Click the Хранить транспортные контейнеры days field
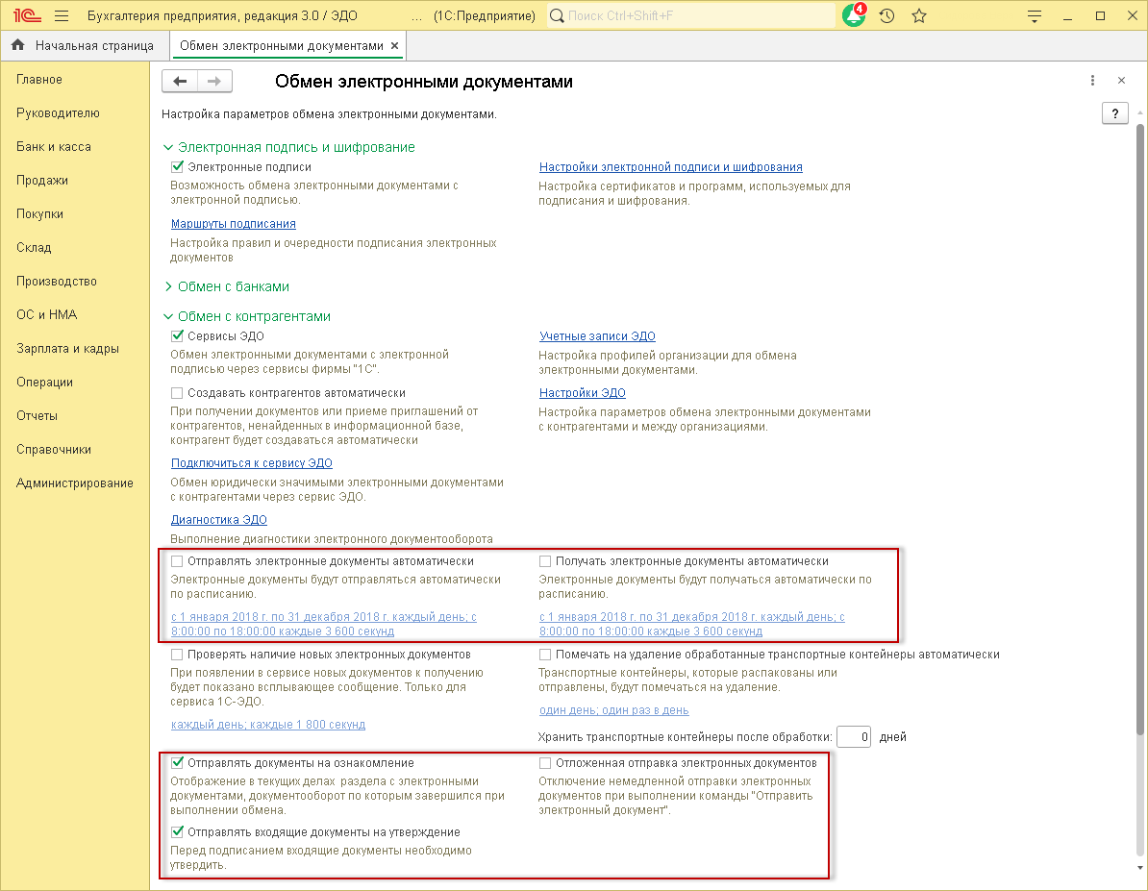 [853, 736]
